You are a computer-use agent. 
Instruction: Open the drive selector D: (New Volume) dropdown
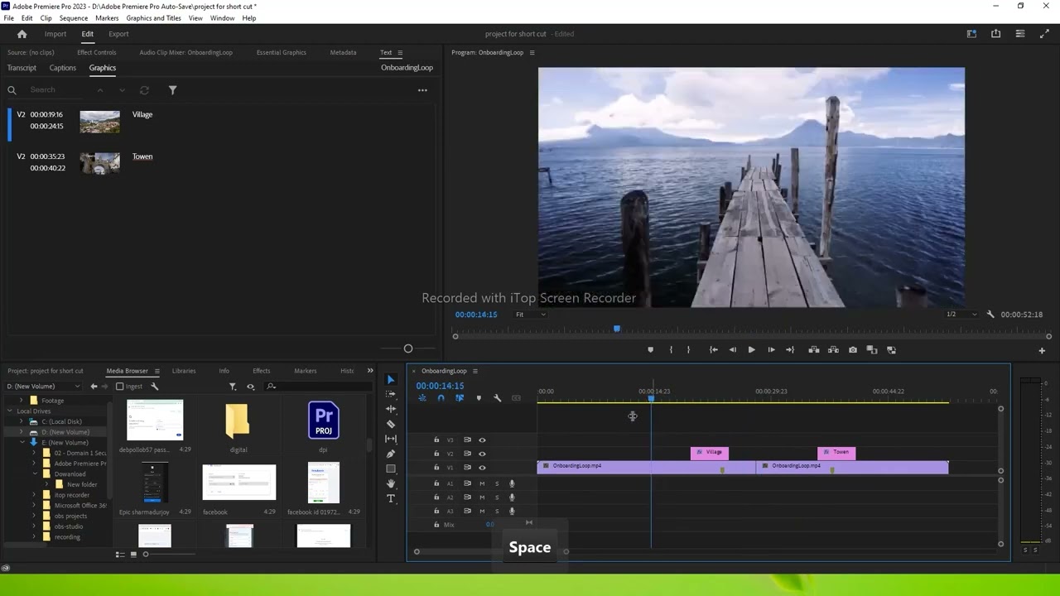coord(43,387)
